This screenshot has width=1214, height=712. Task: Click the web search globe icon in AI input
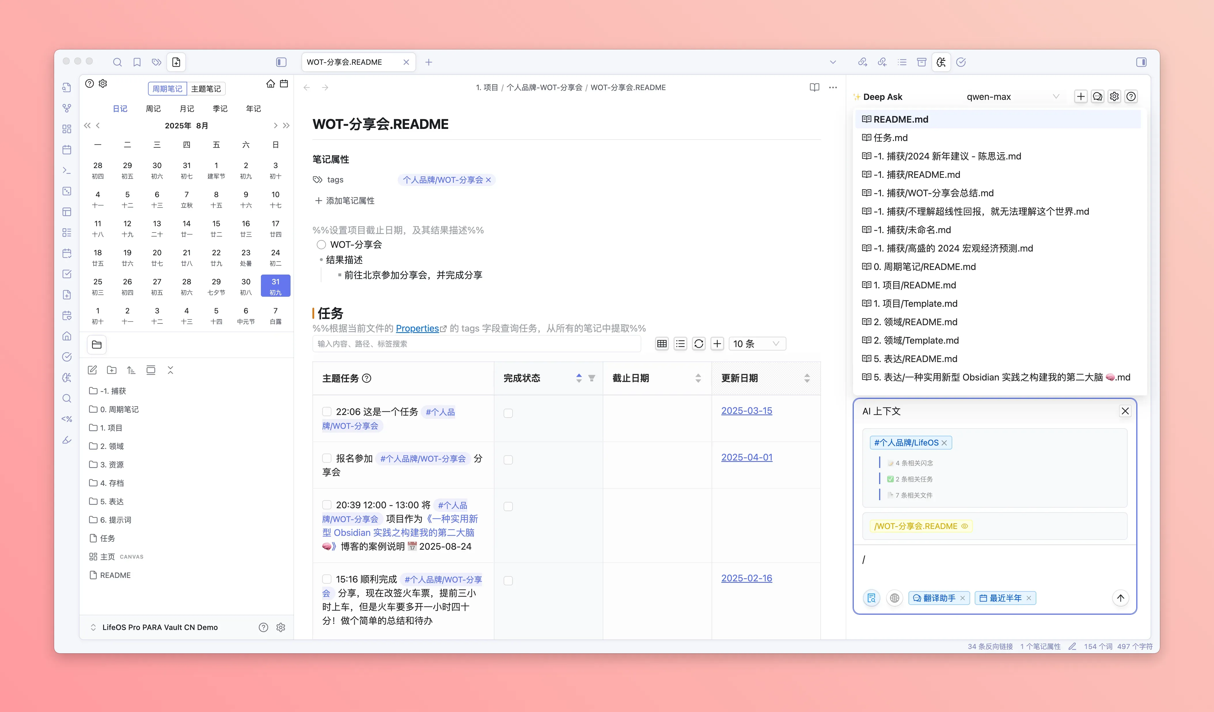click(894, 598)
